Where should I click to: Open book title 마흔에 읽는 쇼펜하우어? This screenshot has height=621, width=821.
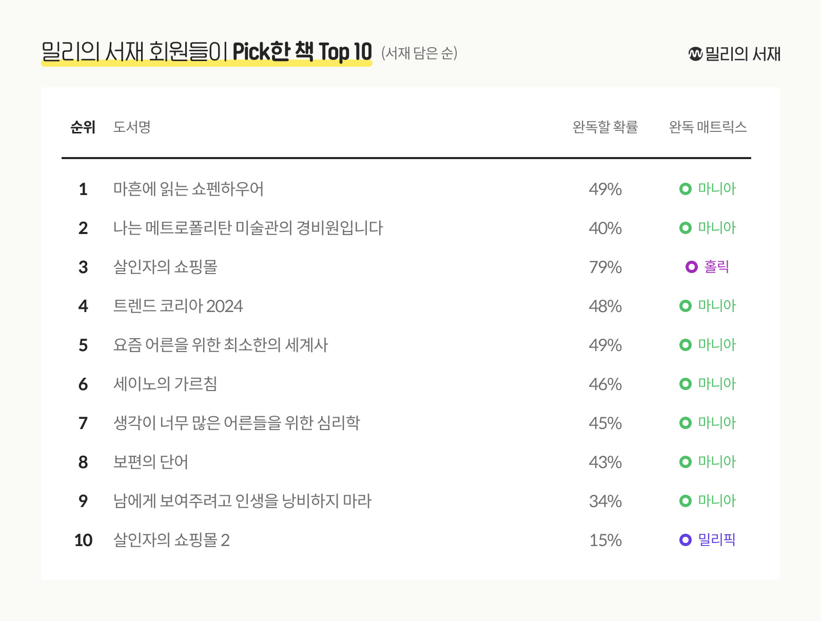tap(188, 189)
